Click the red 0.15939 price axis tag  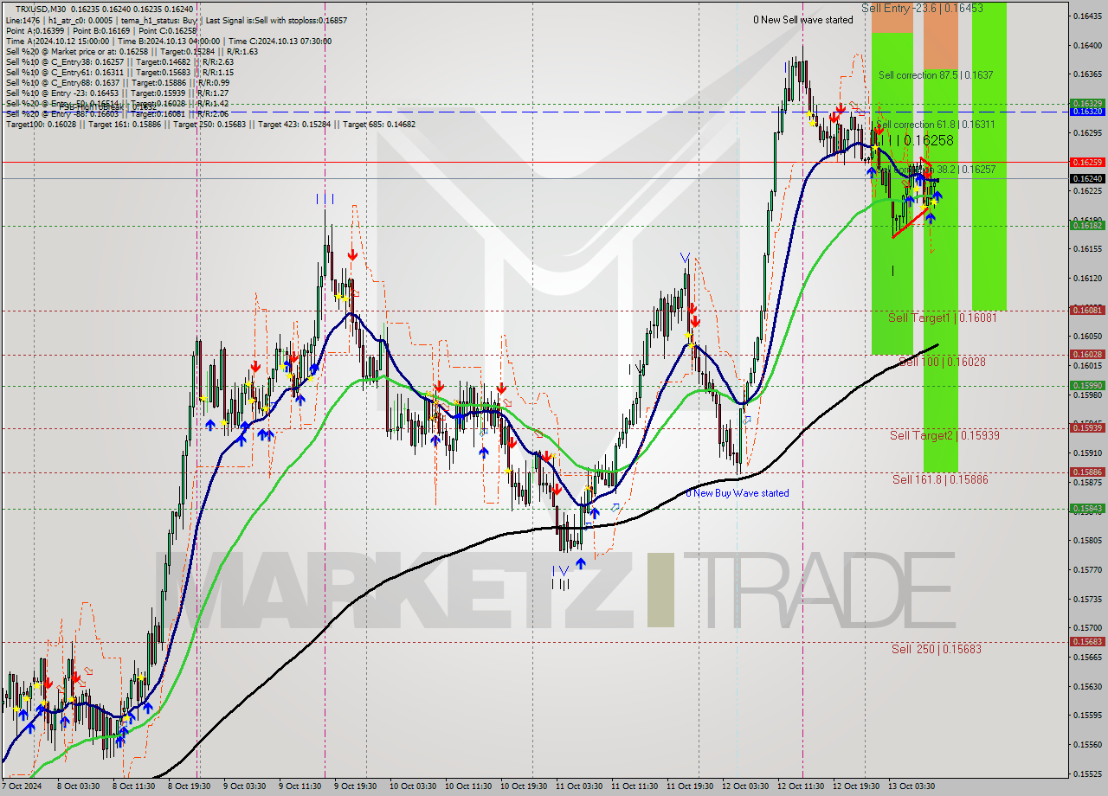(x=1086, y=427)
